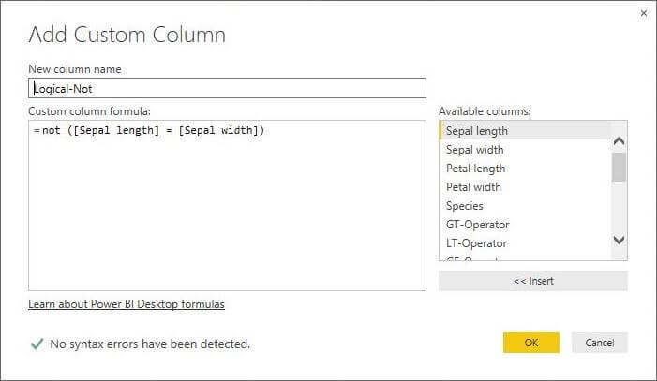
Task: Select Petal width in Available columns
Action: pos(525,186)
